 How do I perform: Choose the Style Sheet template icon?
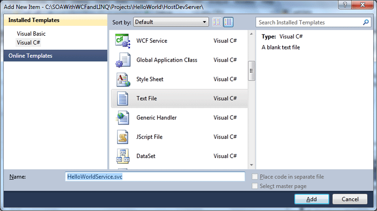pos(123,79)
